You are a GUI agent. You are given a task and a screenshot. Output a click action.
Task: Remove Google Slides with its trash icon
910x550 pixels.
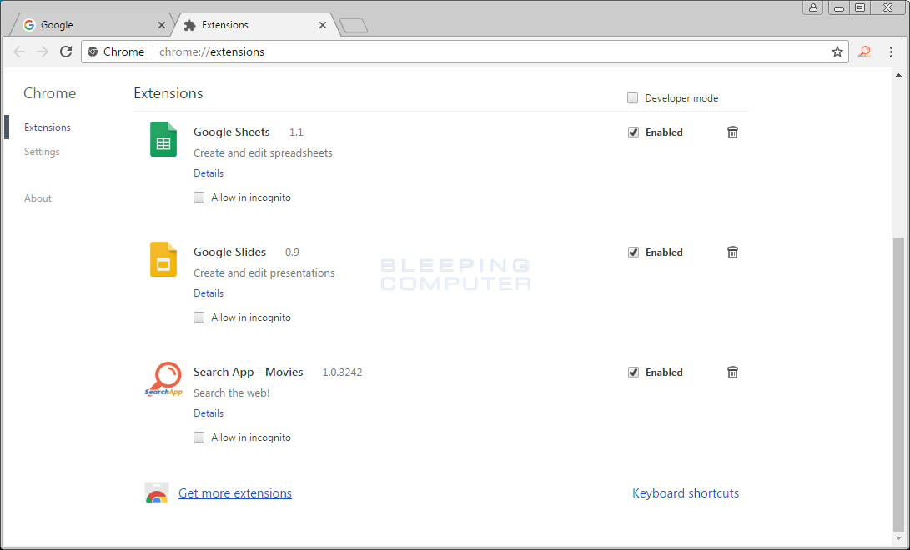pos(732,252)
